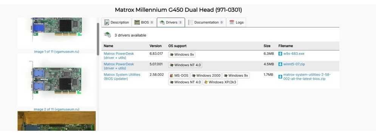Open the Description tab
Screen dimensions: 376x136
click(x=116, y=23)
